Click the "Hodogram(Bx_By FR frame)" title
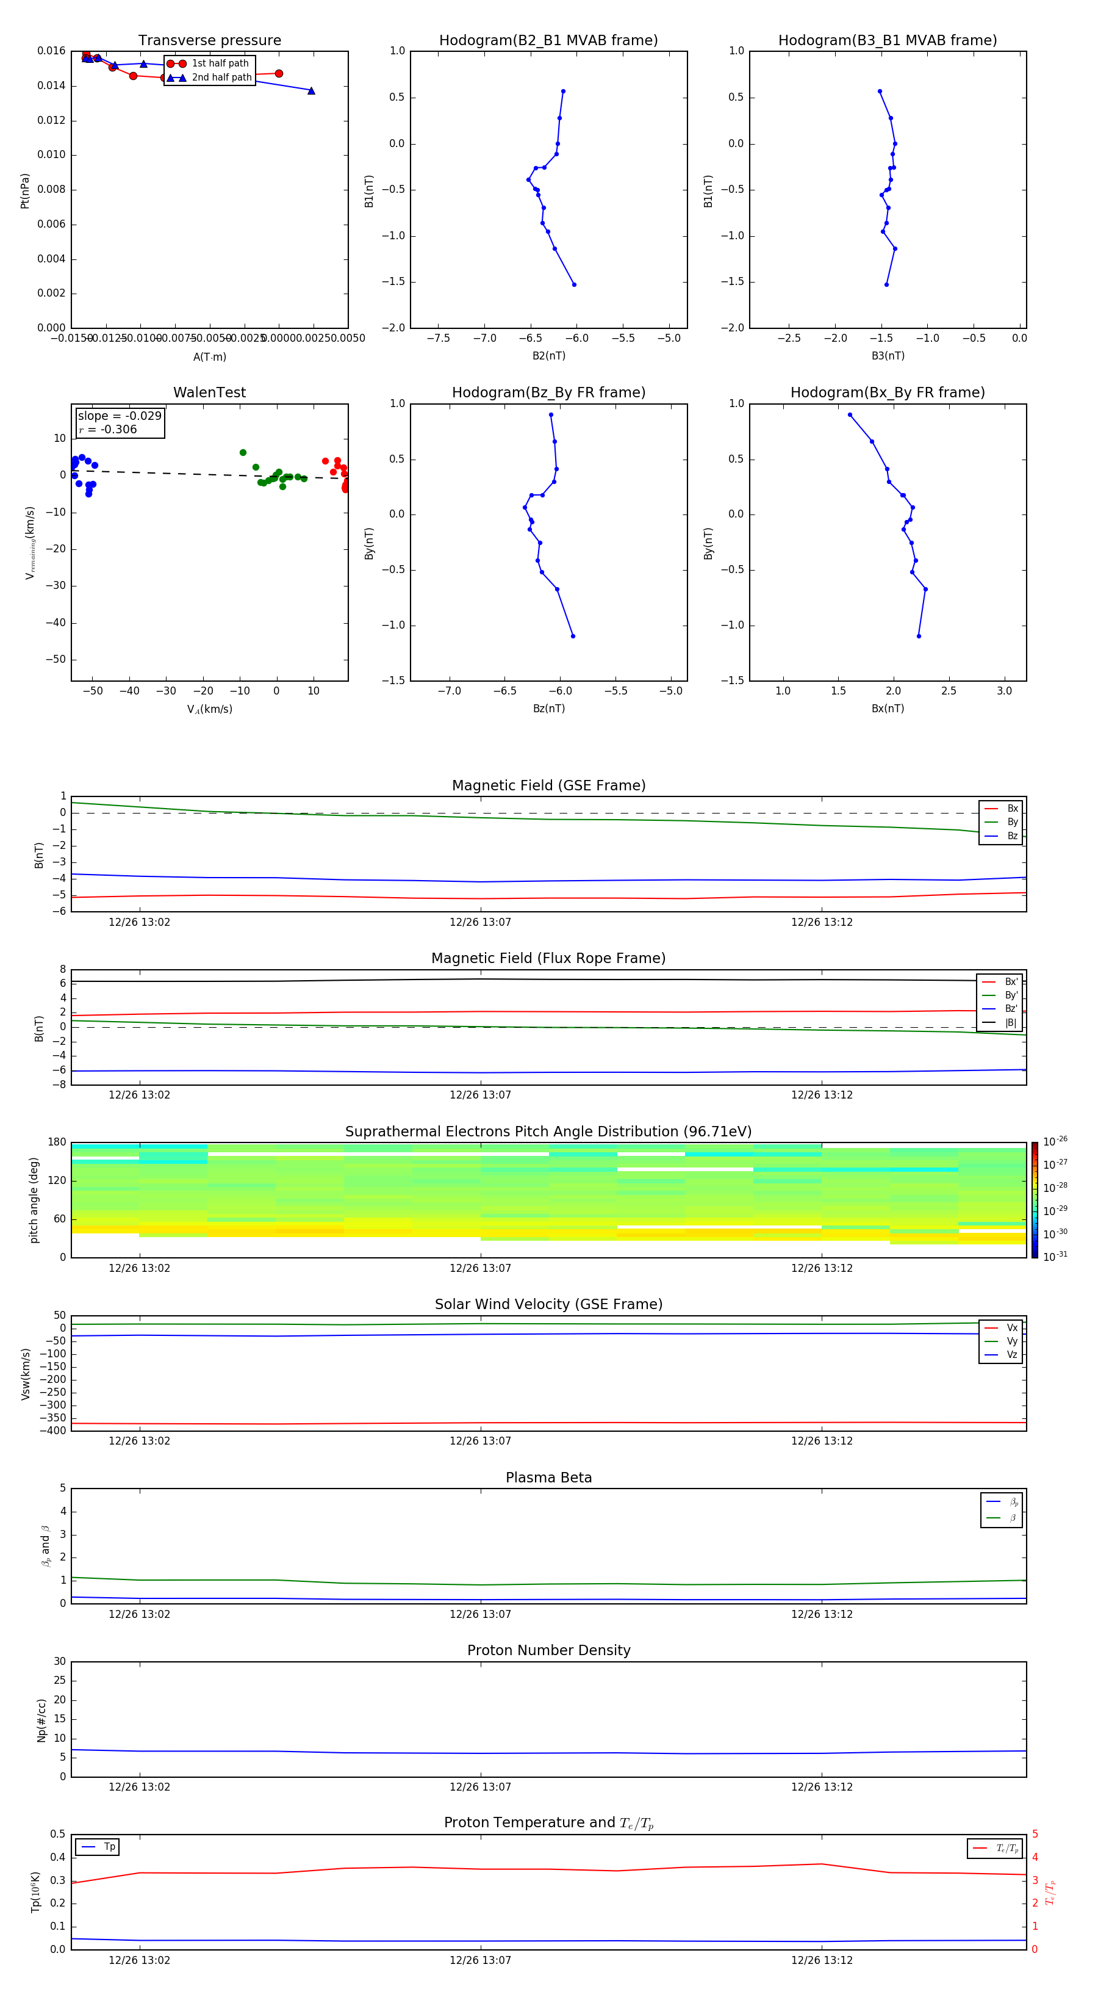The image size is (1098, 2014). tap(888, 392)
